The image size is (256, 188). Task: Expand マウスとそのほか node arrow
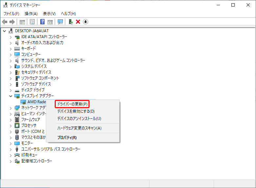(x=10, y=138)
